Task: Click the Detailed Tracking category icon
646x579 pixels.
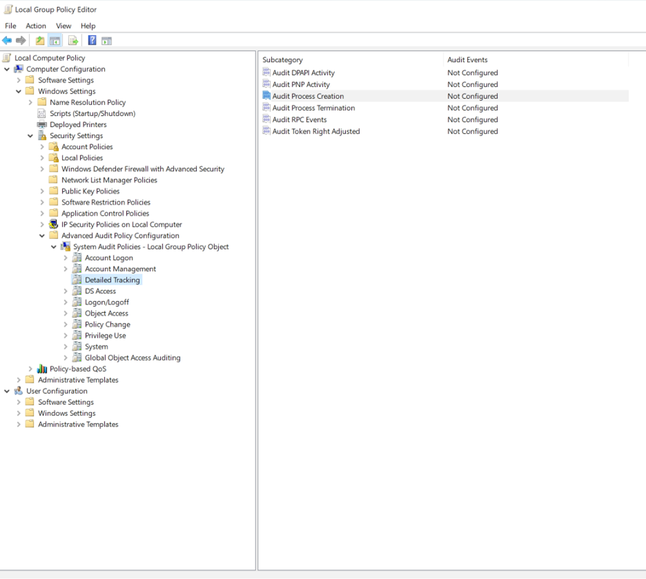Action: coord(77,280)
